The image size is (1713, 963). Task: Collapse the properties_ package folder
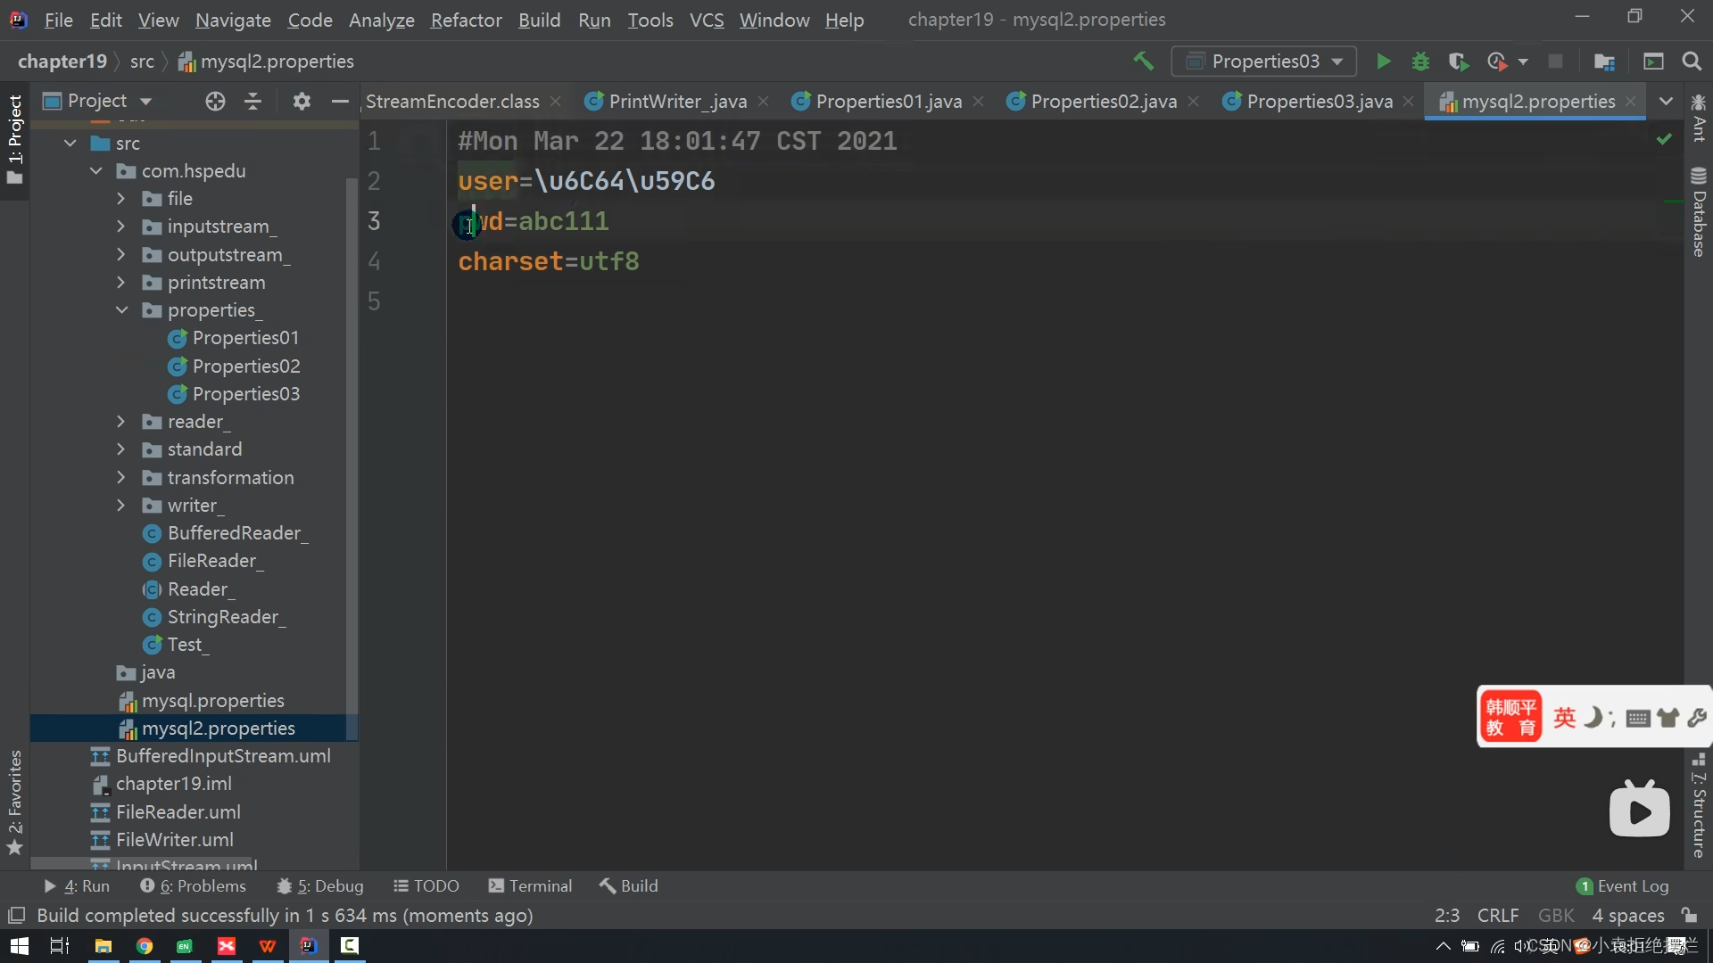[122, 310]
